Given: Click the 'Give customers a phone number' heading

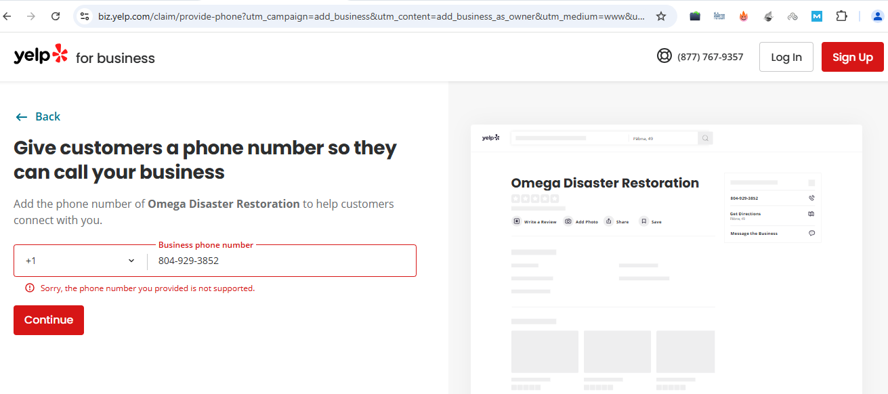Looking at the screenshot, I should [205, 160].
